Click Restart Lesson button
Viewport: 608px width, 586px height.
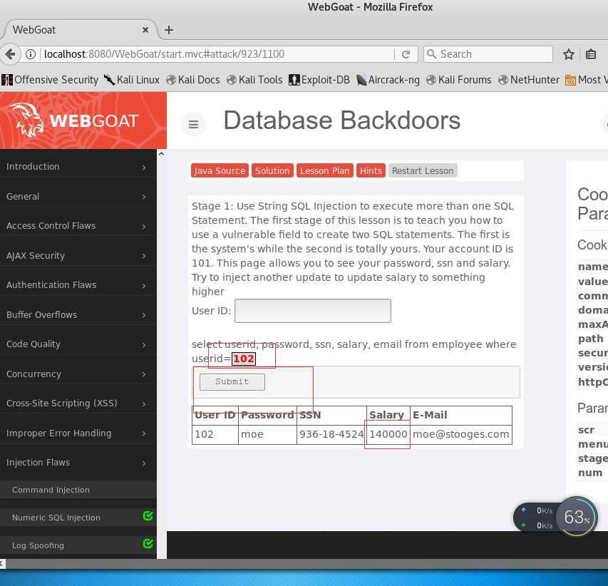tap(423, 170)
